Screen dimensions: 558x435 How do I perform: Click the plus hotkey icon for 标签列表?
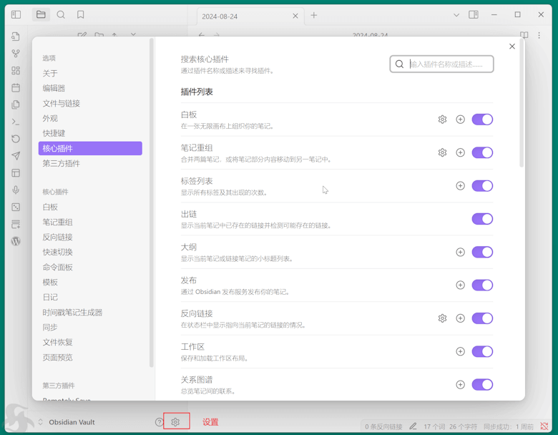click(461, 185)
